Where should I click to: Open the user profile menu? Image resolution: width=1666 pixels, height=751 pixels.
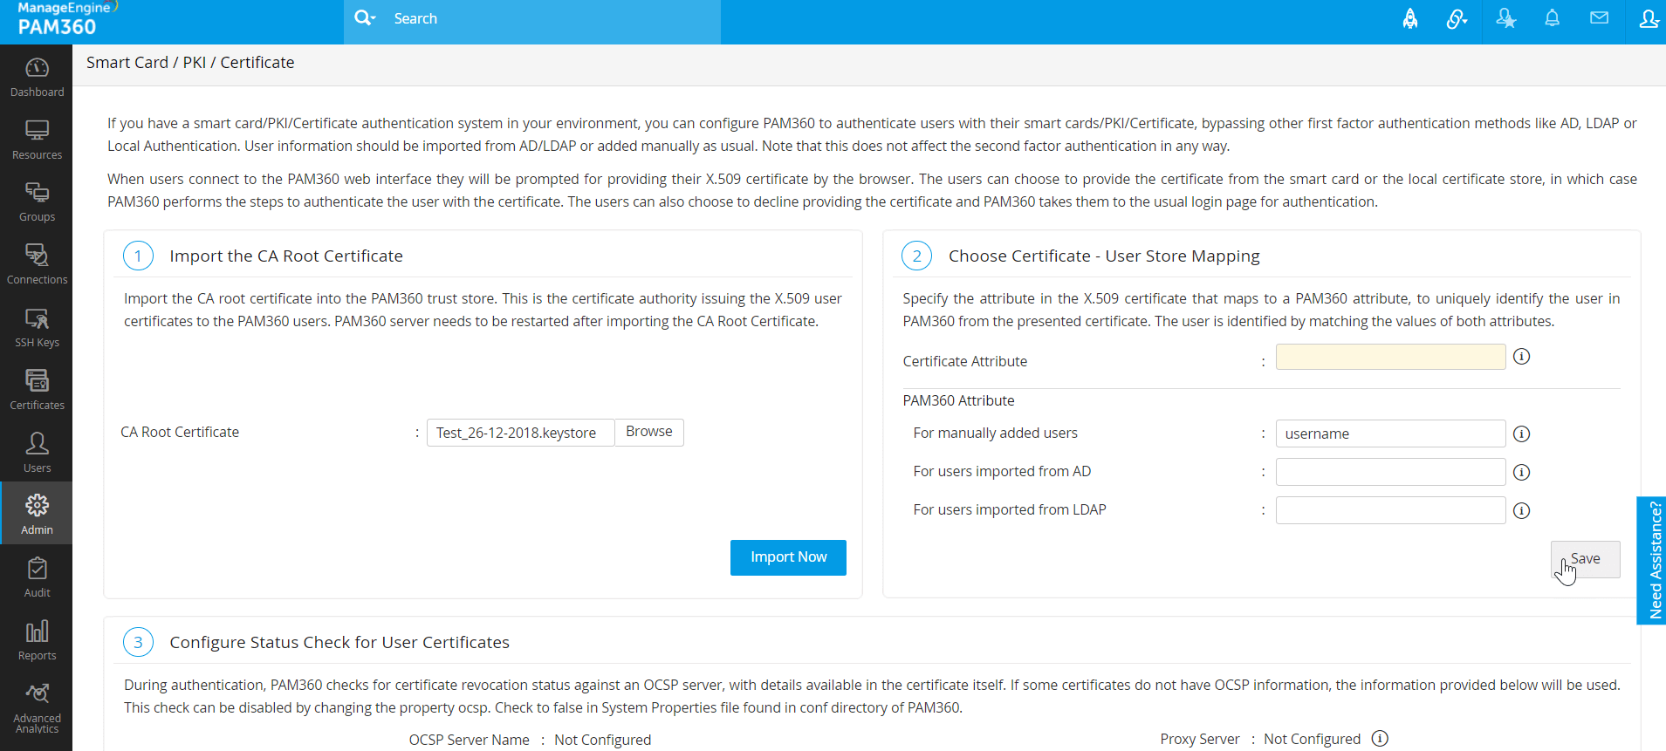pyautogui.click(x=1648, y=18)
